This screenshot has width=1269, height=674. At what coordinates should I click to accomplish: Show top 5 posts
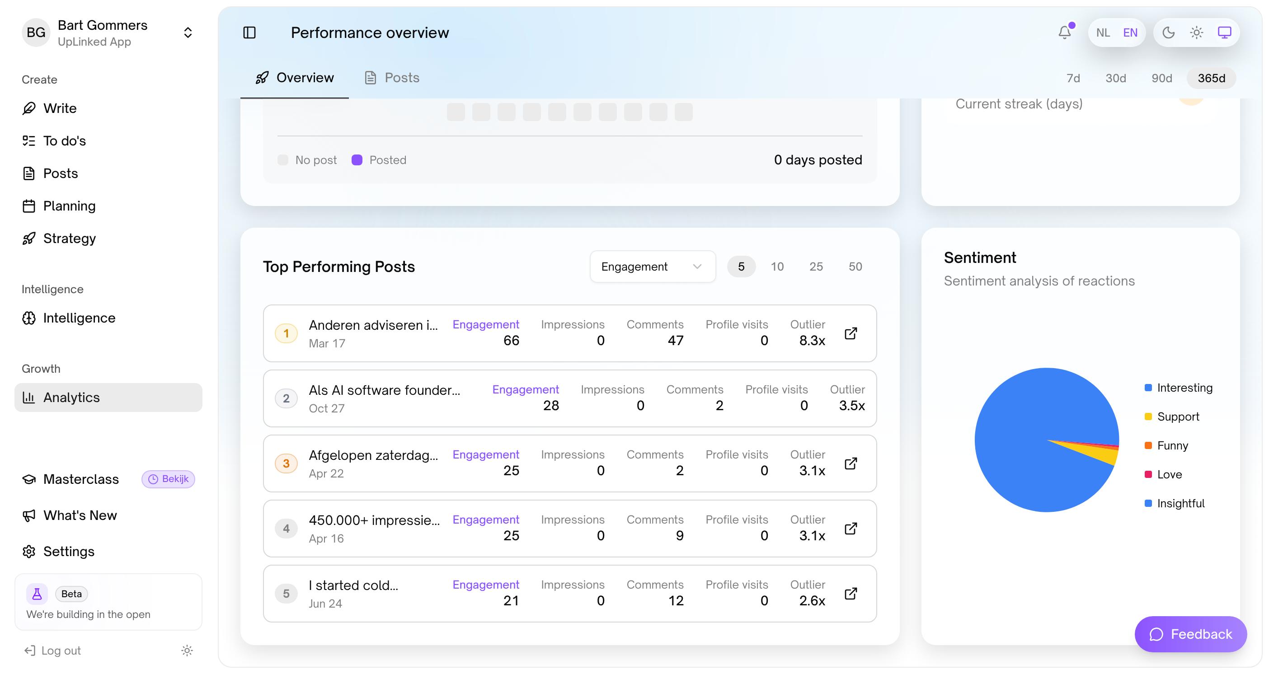pos(741,267)
